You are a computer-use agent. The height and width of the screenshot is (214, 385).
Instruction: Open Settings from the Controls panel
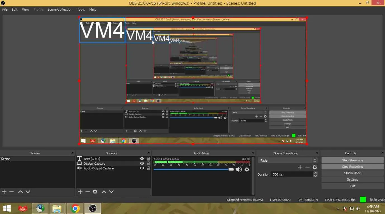353,179
